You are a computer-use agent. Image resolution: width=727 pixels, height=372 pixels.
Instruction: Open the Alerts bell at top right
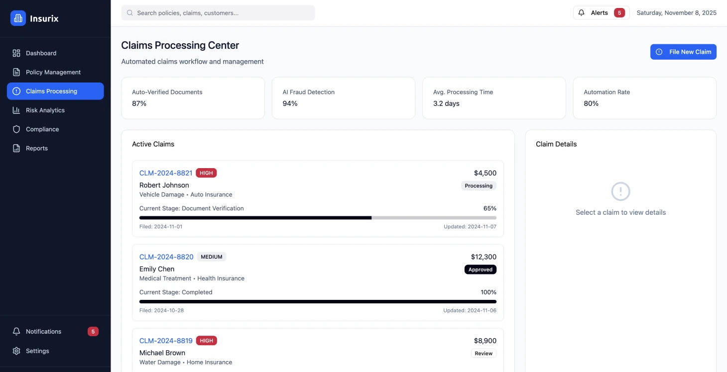581,12
